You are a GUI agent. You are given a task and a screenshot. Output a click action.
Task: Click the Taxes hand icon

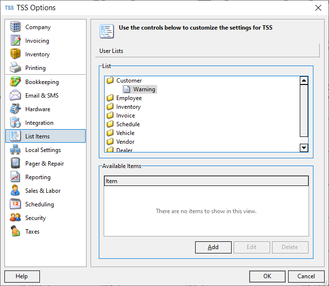[15, 231]
